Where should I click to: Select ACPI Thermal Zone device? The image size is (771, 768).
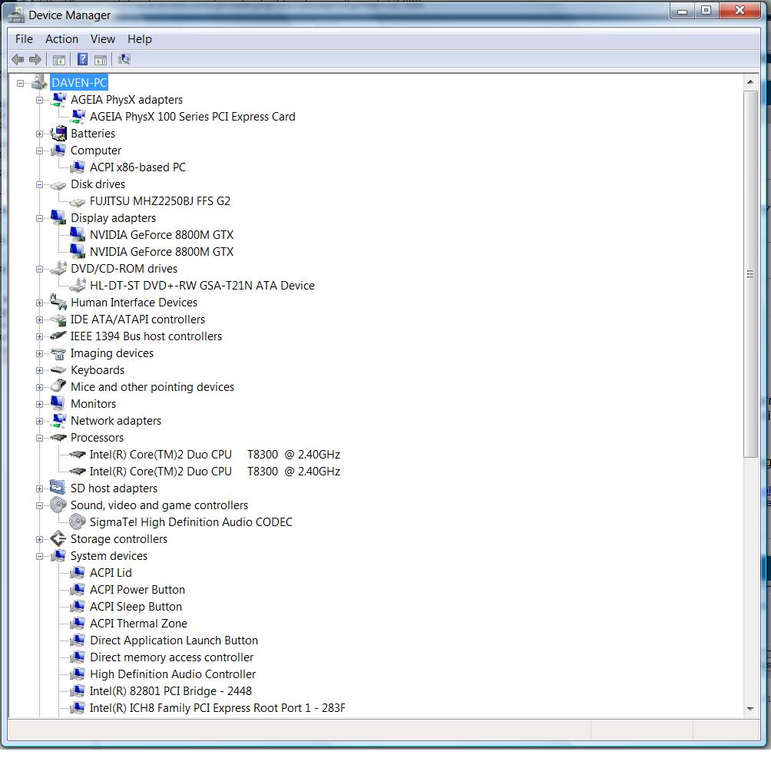coord(138,624)
